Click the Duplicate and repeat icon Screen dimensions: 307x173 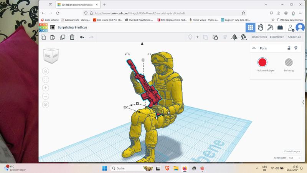click(63, 37)
